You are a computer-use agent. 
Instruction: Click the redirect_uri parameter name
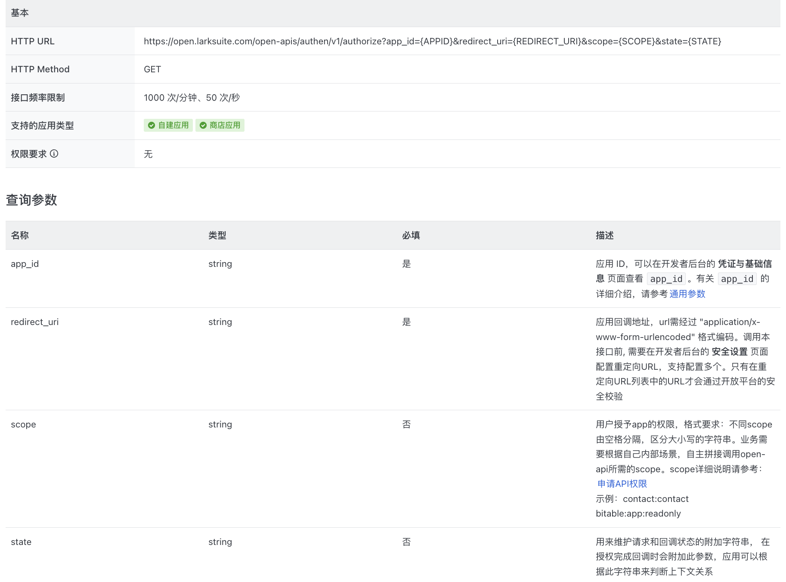(x=35, y=322)
